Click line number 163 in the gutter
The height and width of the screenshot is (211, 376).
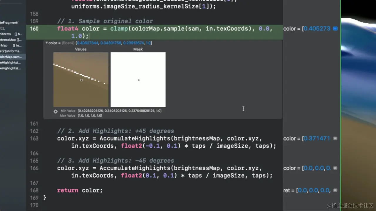point(34,138)
